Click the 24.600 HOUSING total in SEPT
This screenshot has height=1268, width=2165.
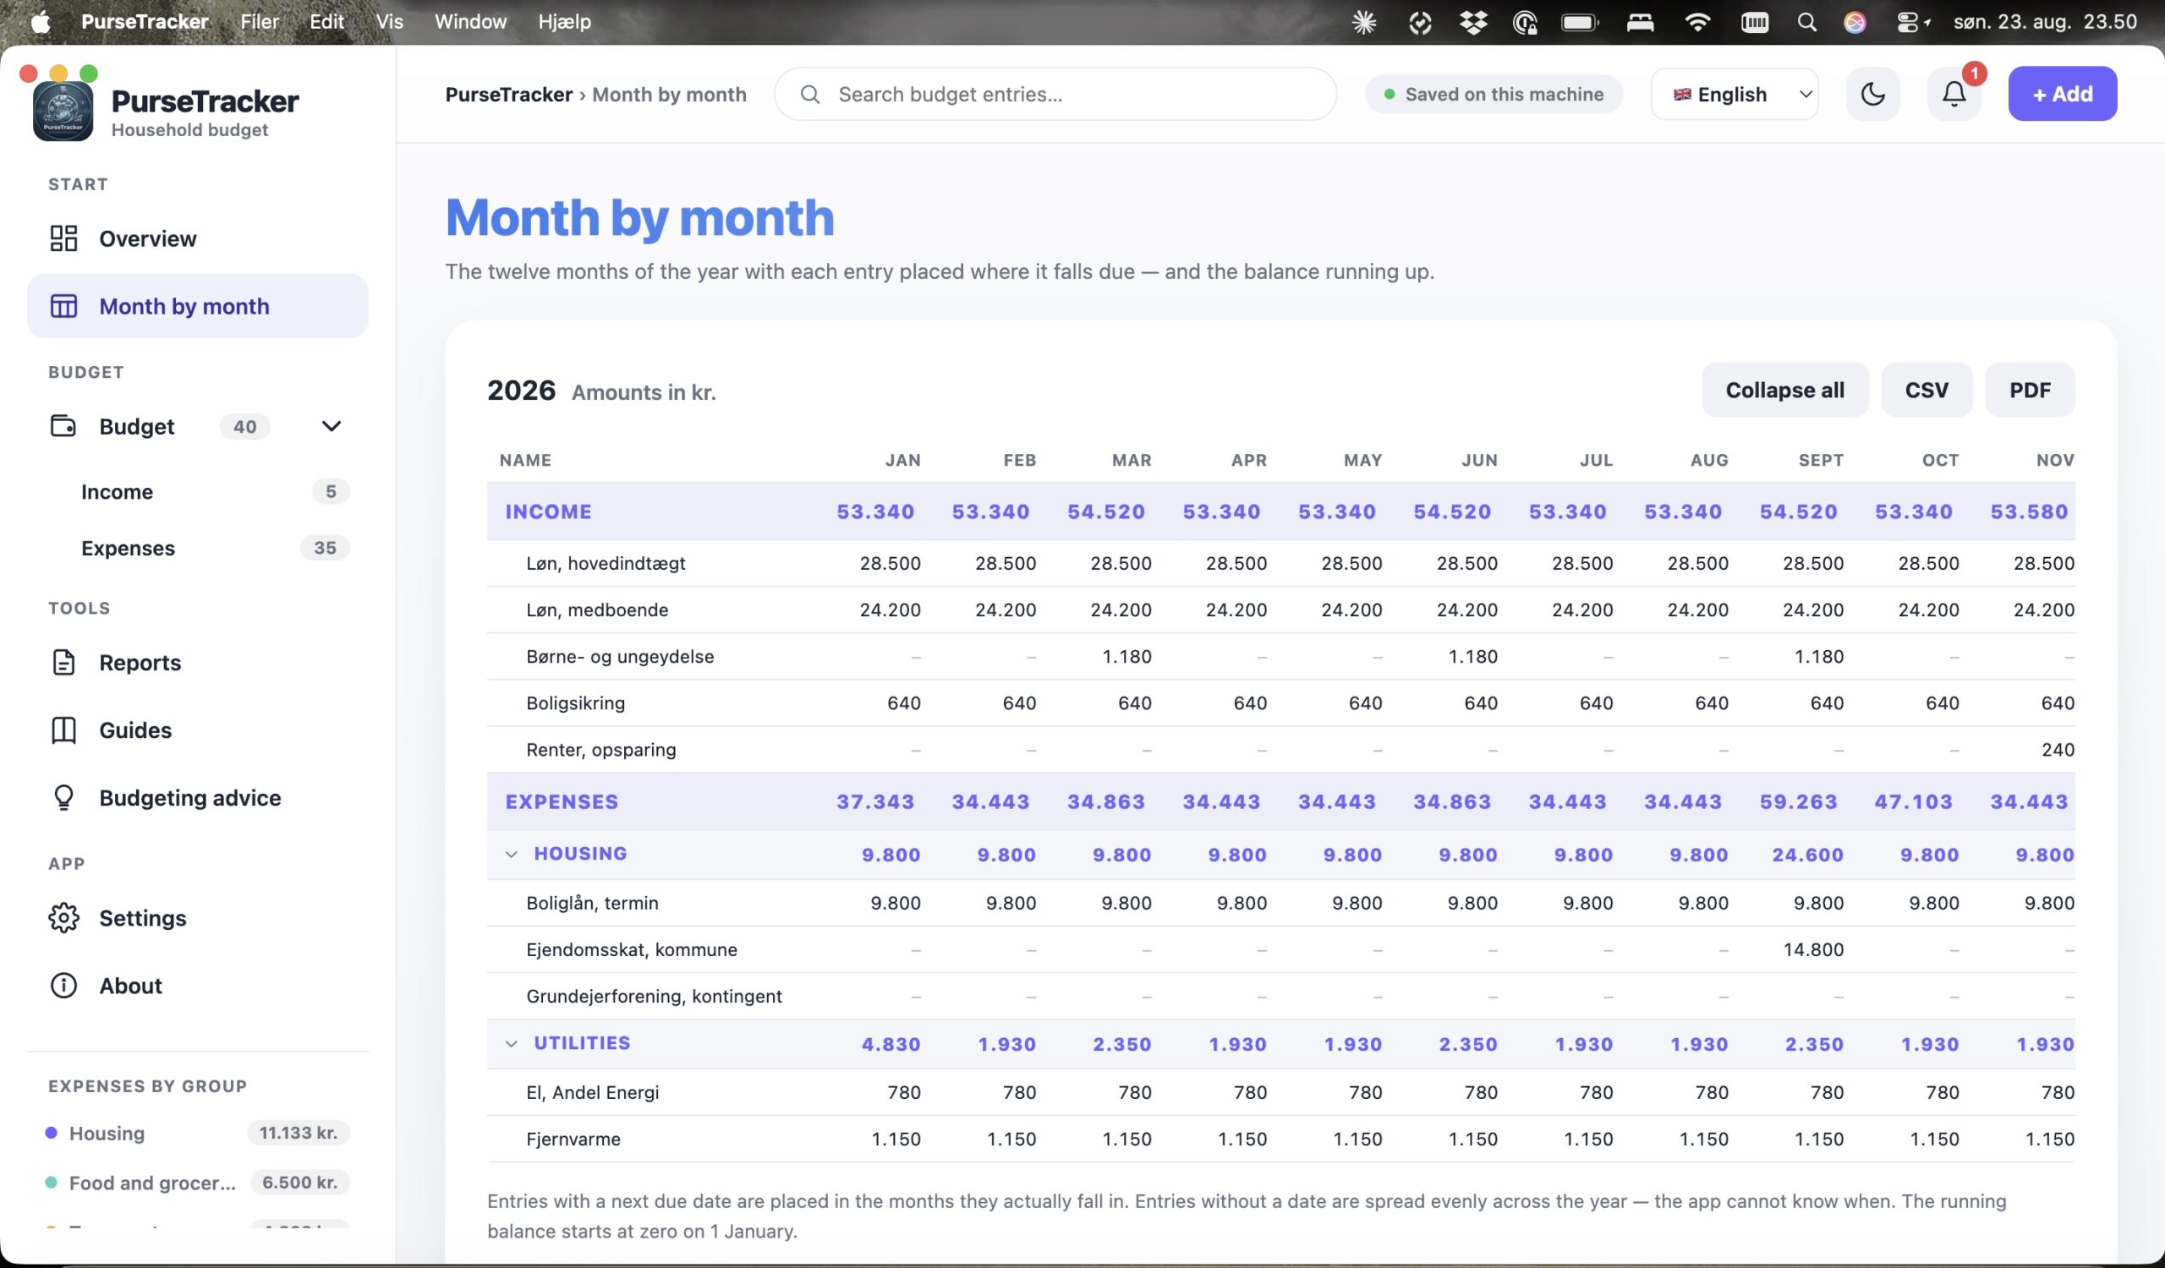click(x=1807, y=854)
